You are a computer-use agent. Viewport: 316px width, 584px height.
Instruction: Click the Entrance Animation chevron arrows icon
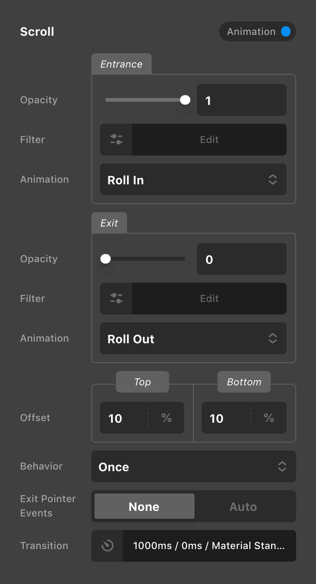pyautogui.click(x=272, y=179)
